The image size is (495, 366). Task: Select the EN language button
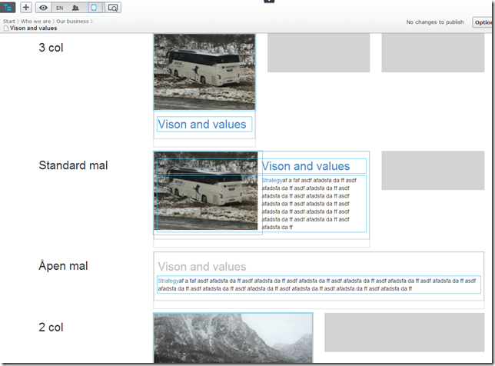coord(59,7)
